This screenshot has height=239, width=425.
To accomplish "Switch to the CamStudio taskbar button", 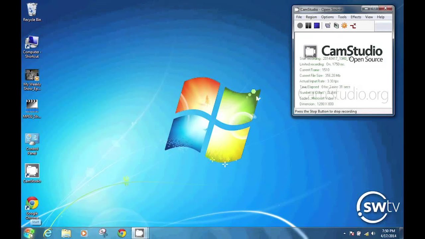I will [140, 233].
